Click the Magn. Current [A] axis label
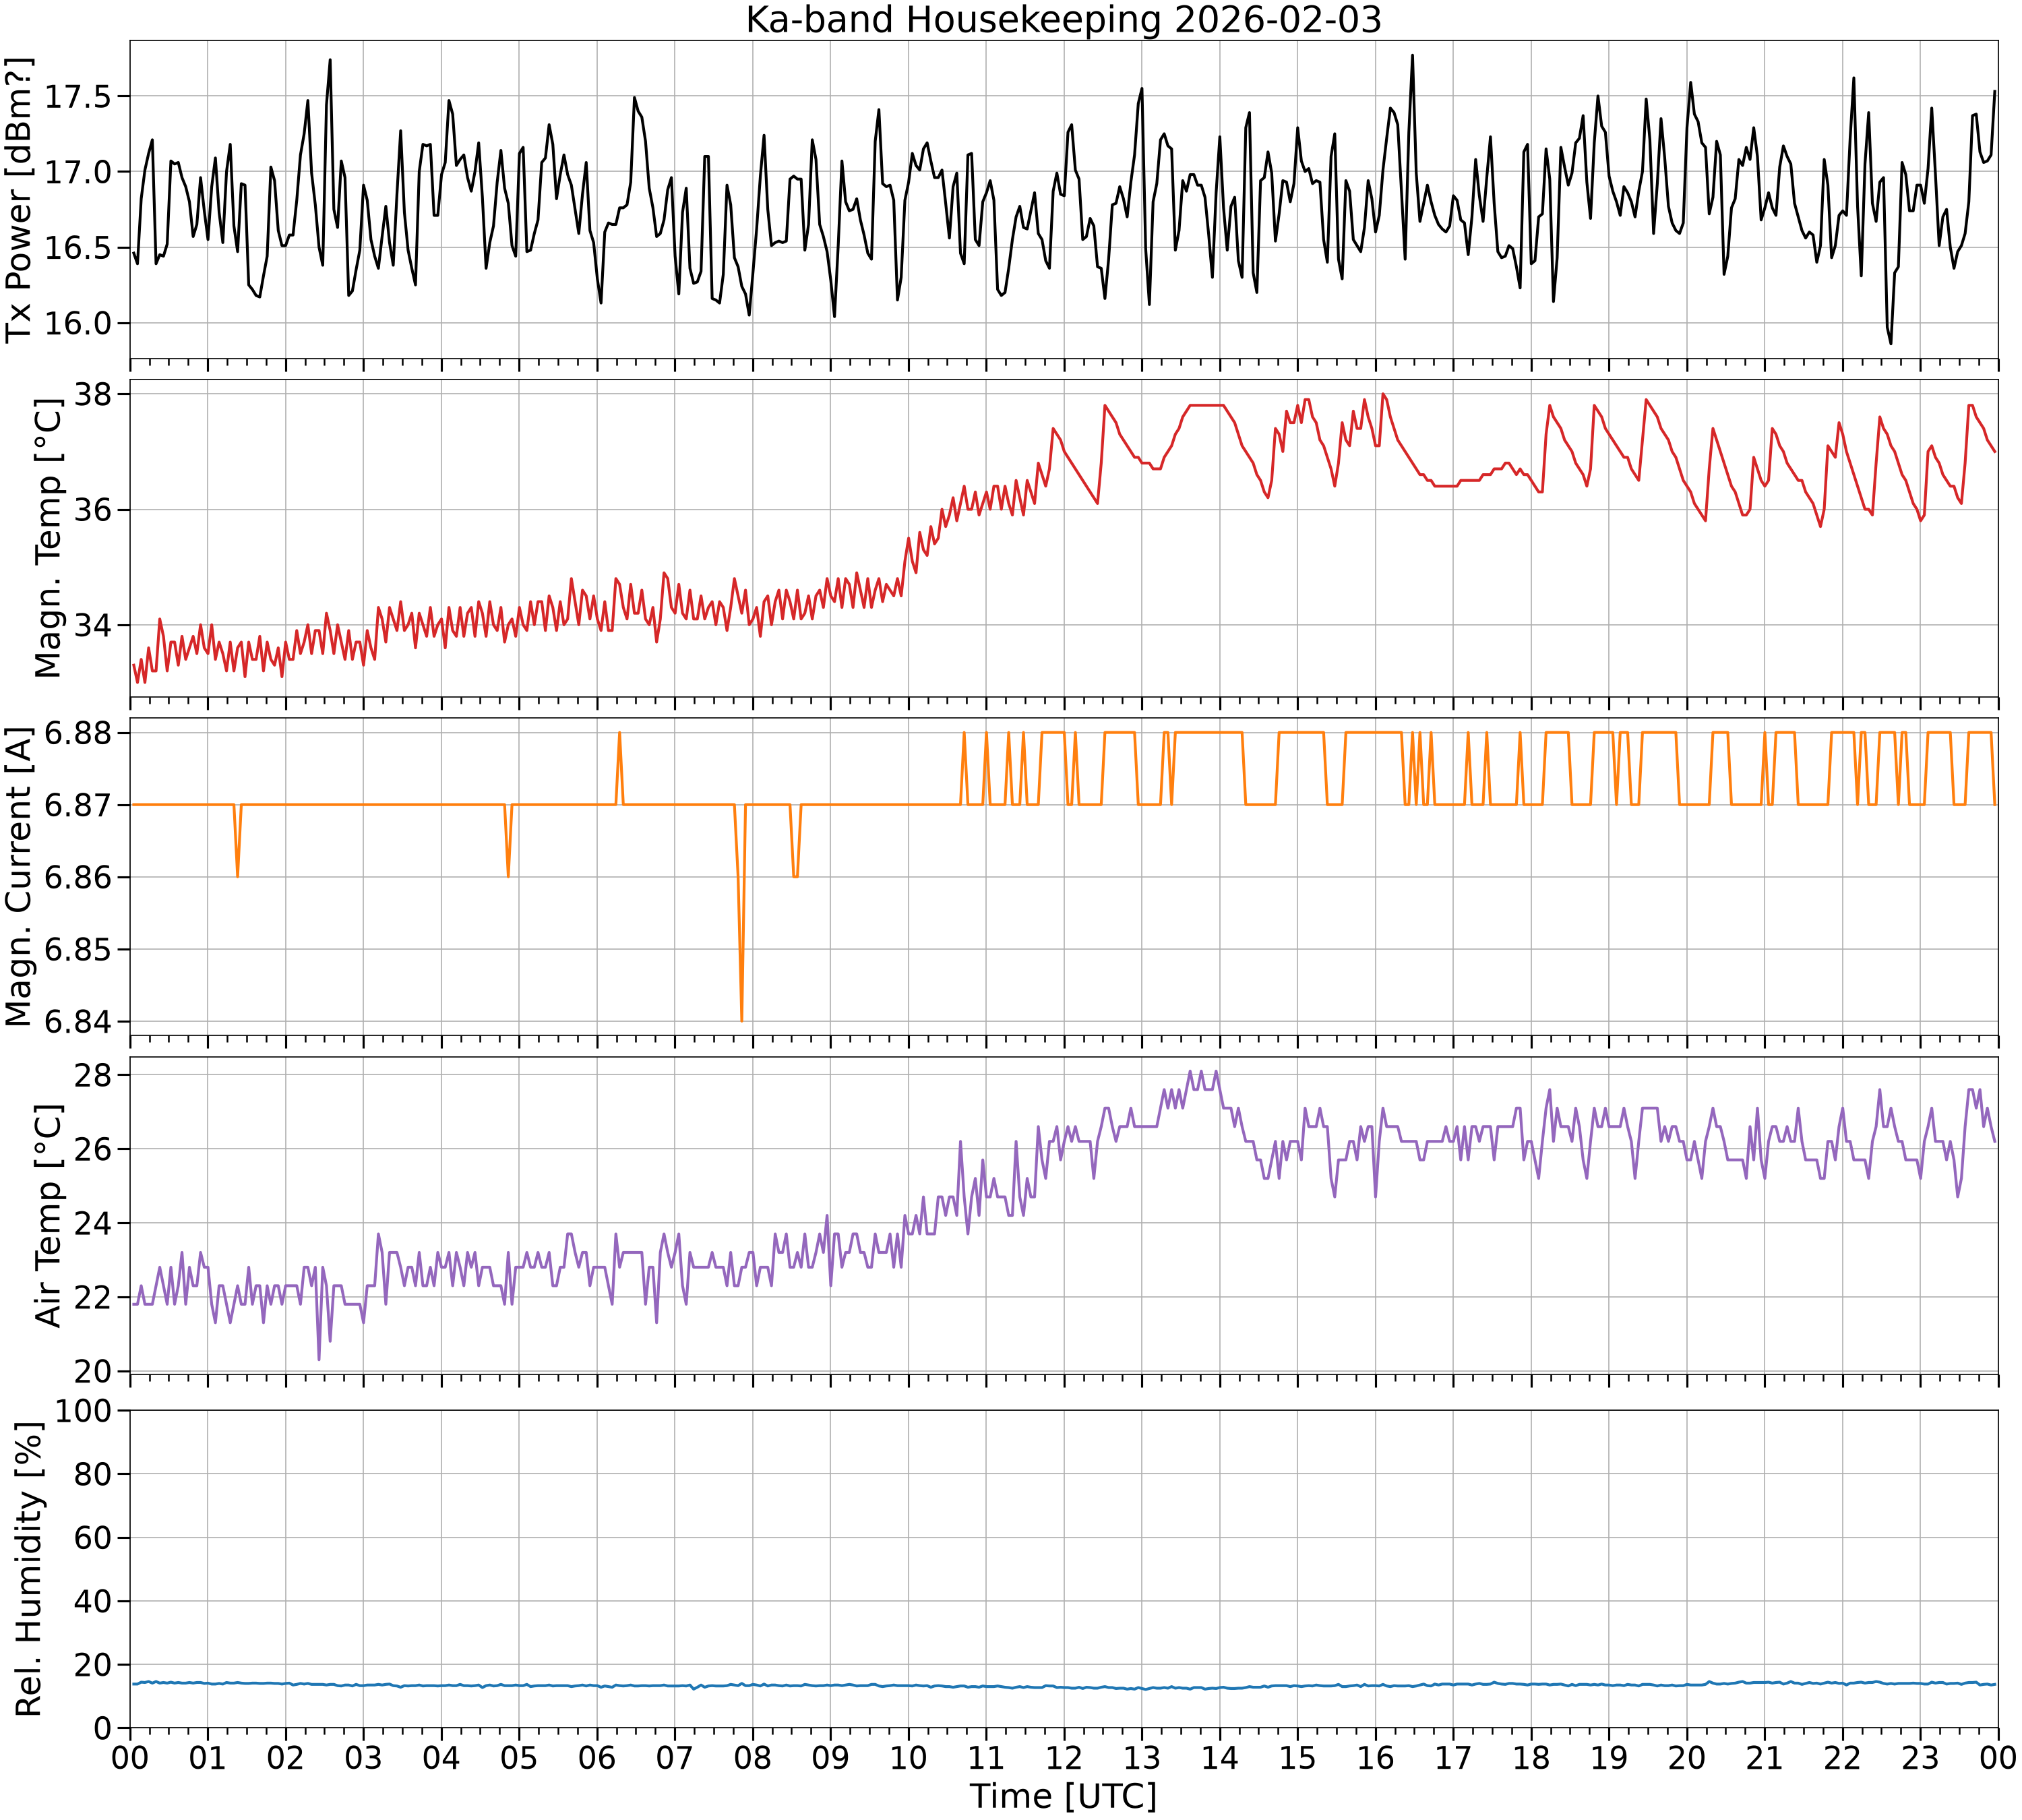Viewport: 2022px width, 1820px height. (20, 876)
